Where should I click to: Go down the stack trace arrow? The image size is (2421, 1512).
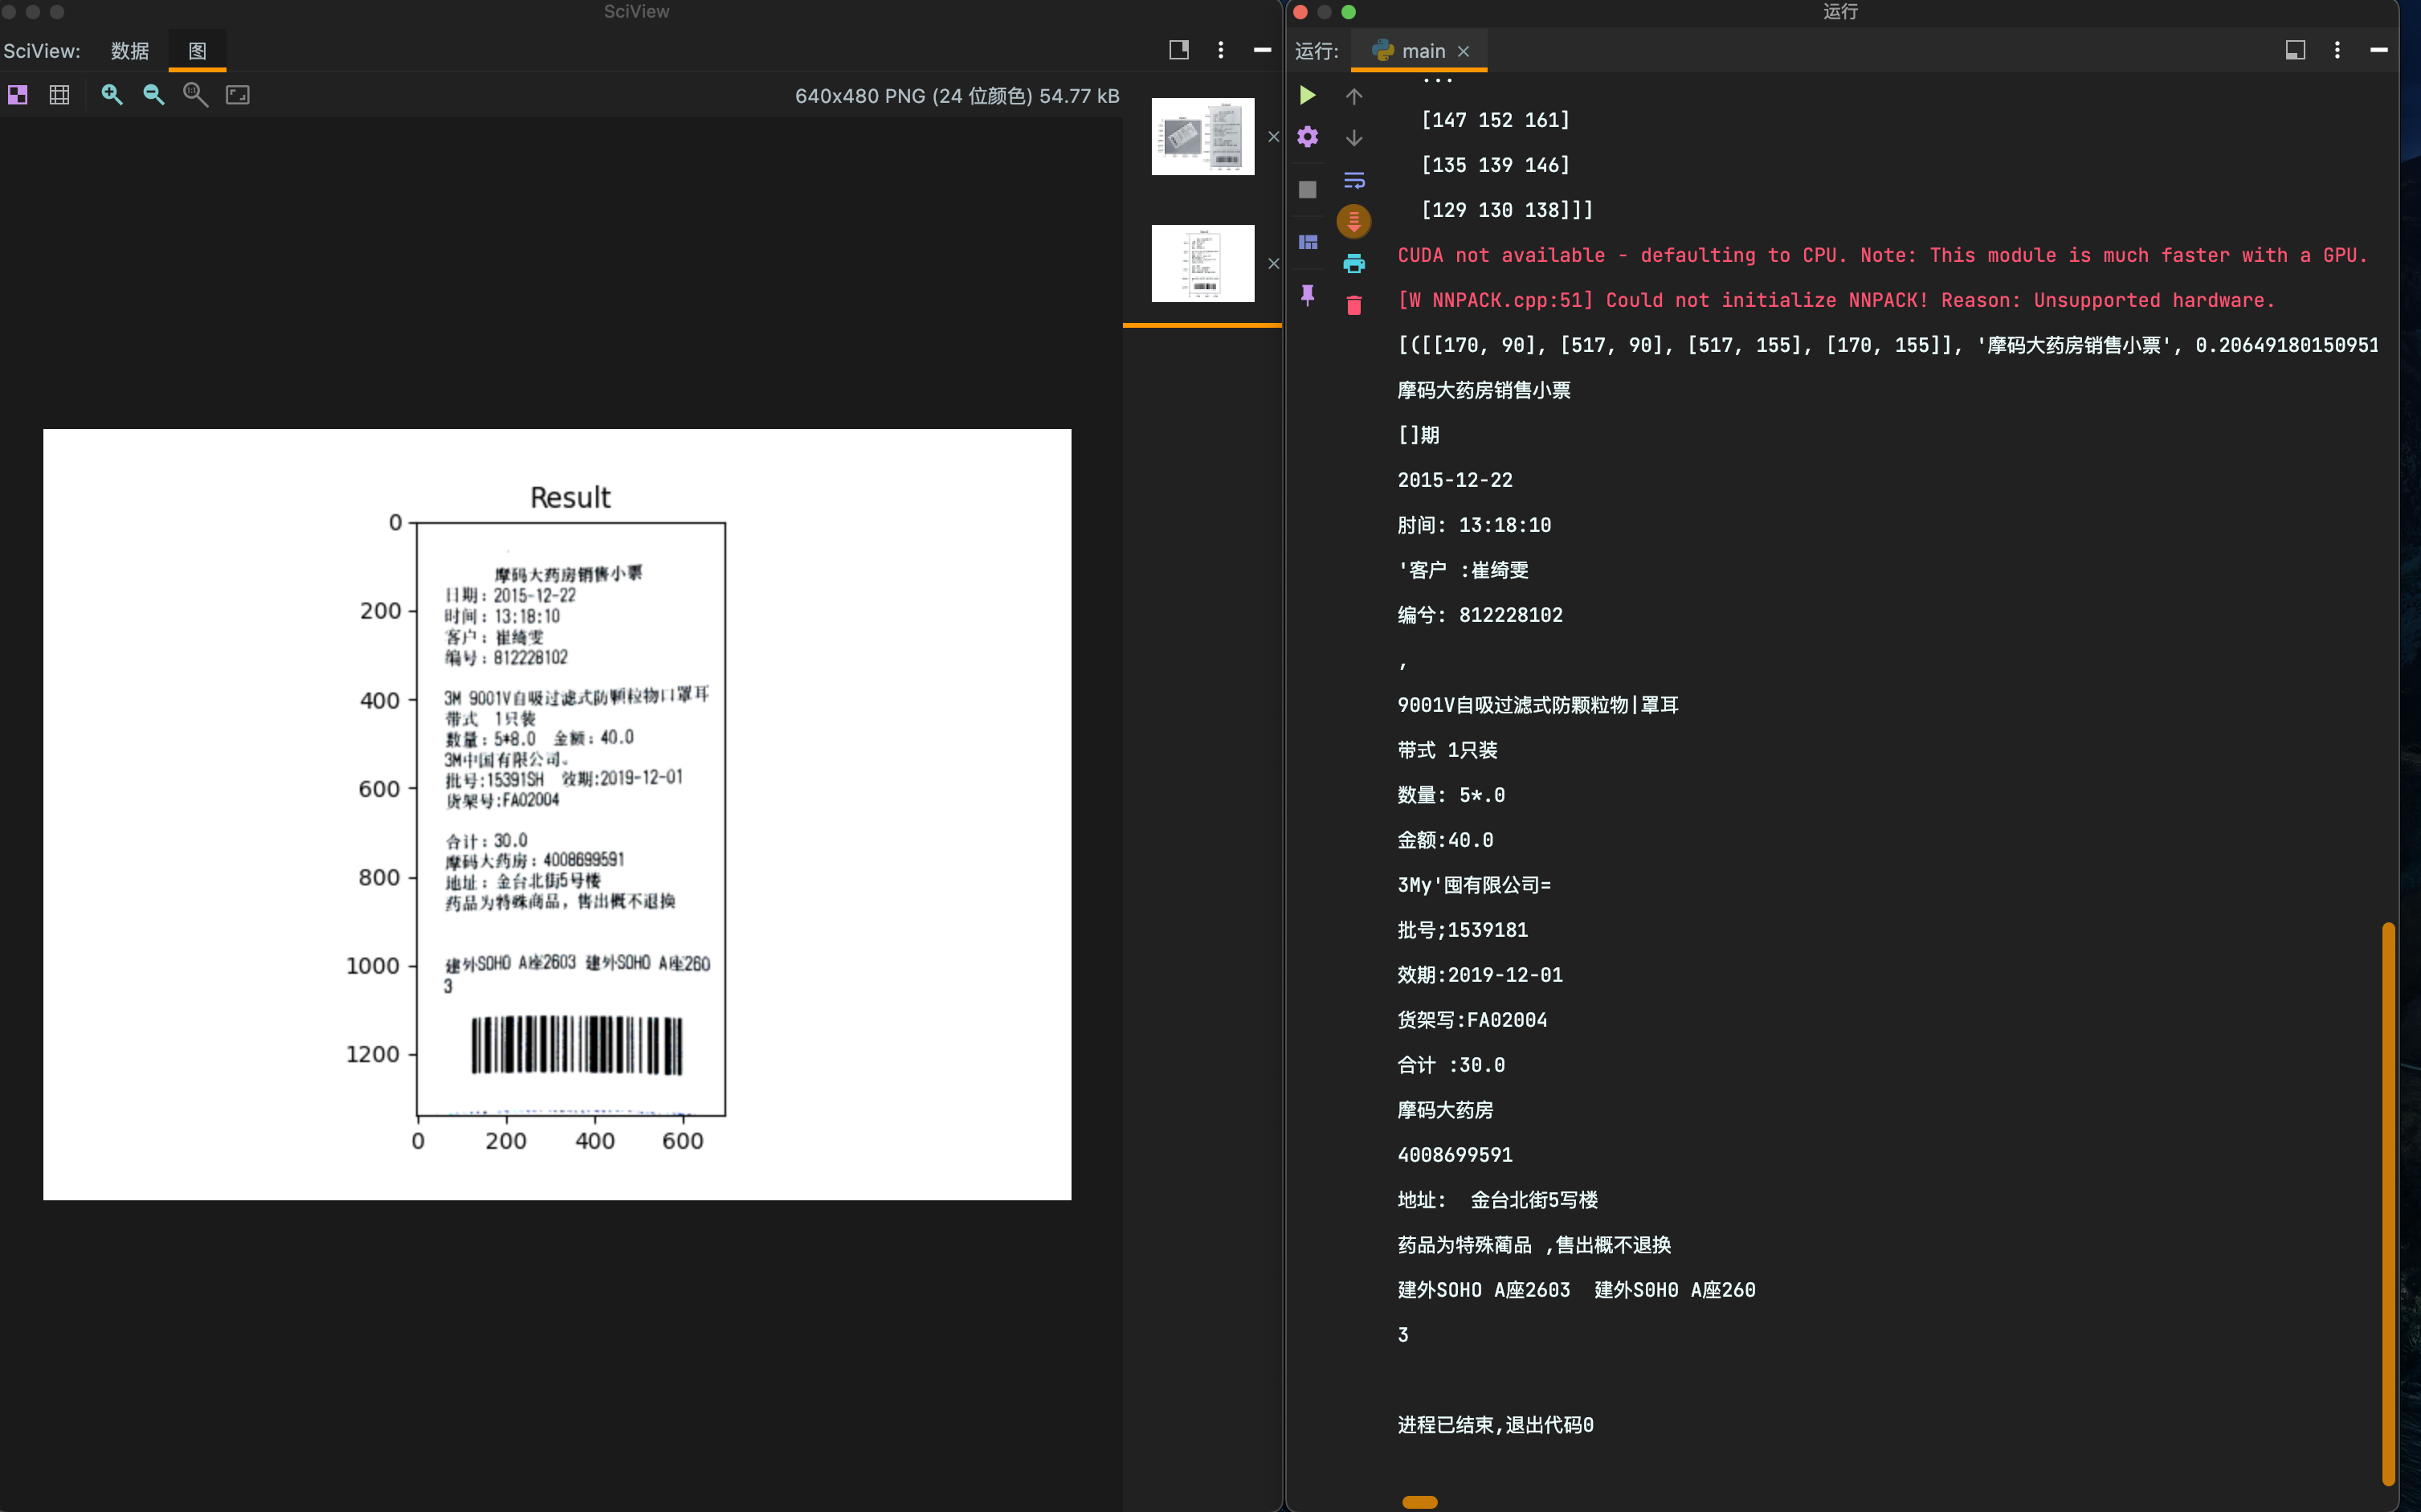coord(1353,138)
